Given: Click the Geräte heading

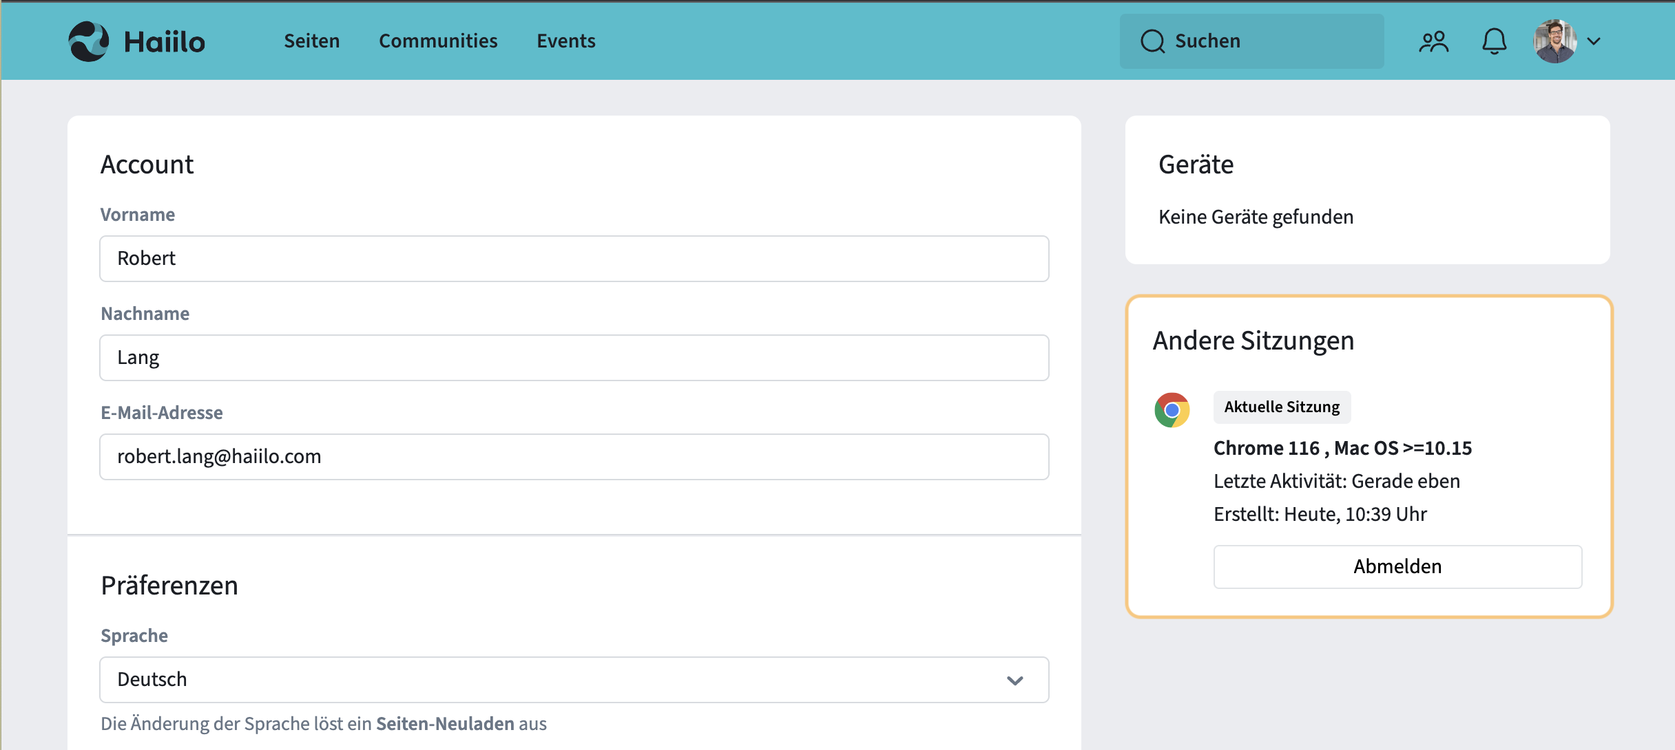Looking at the screenshot, I should click(x=1196, y=165).
